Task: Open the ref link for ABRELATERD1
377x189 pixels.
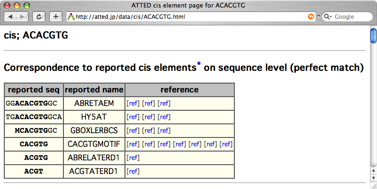Action: (133, 158)
